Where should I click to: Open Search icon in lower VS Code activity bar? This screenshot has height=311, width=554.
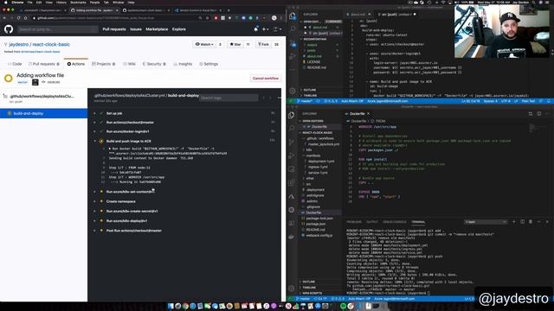[292, 128]
